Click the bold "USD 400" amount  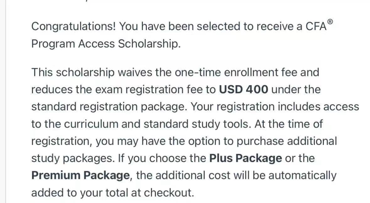[244, 89]
